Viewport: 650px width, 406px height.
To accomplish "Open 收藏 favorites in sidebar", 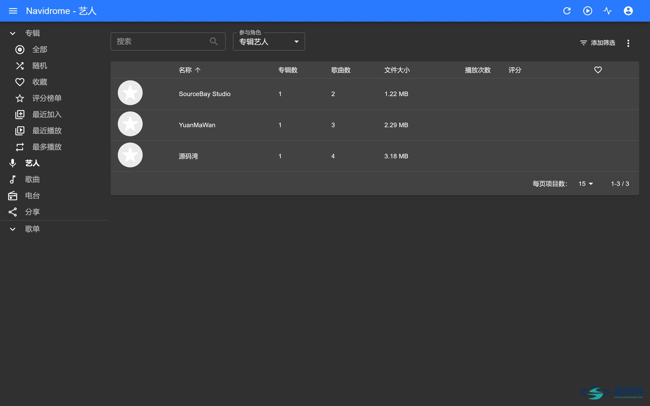I will point(40,82).
